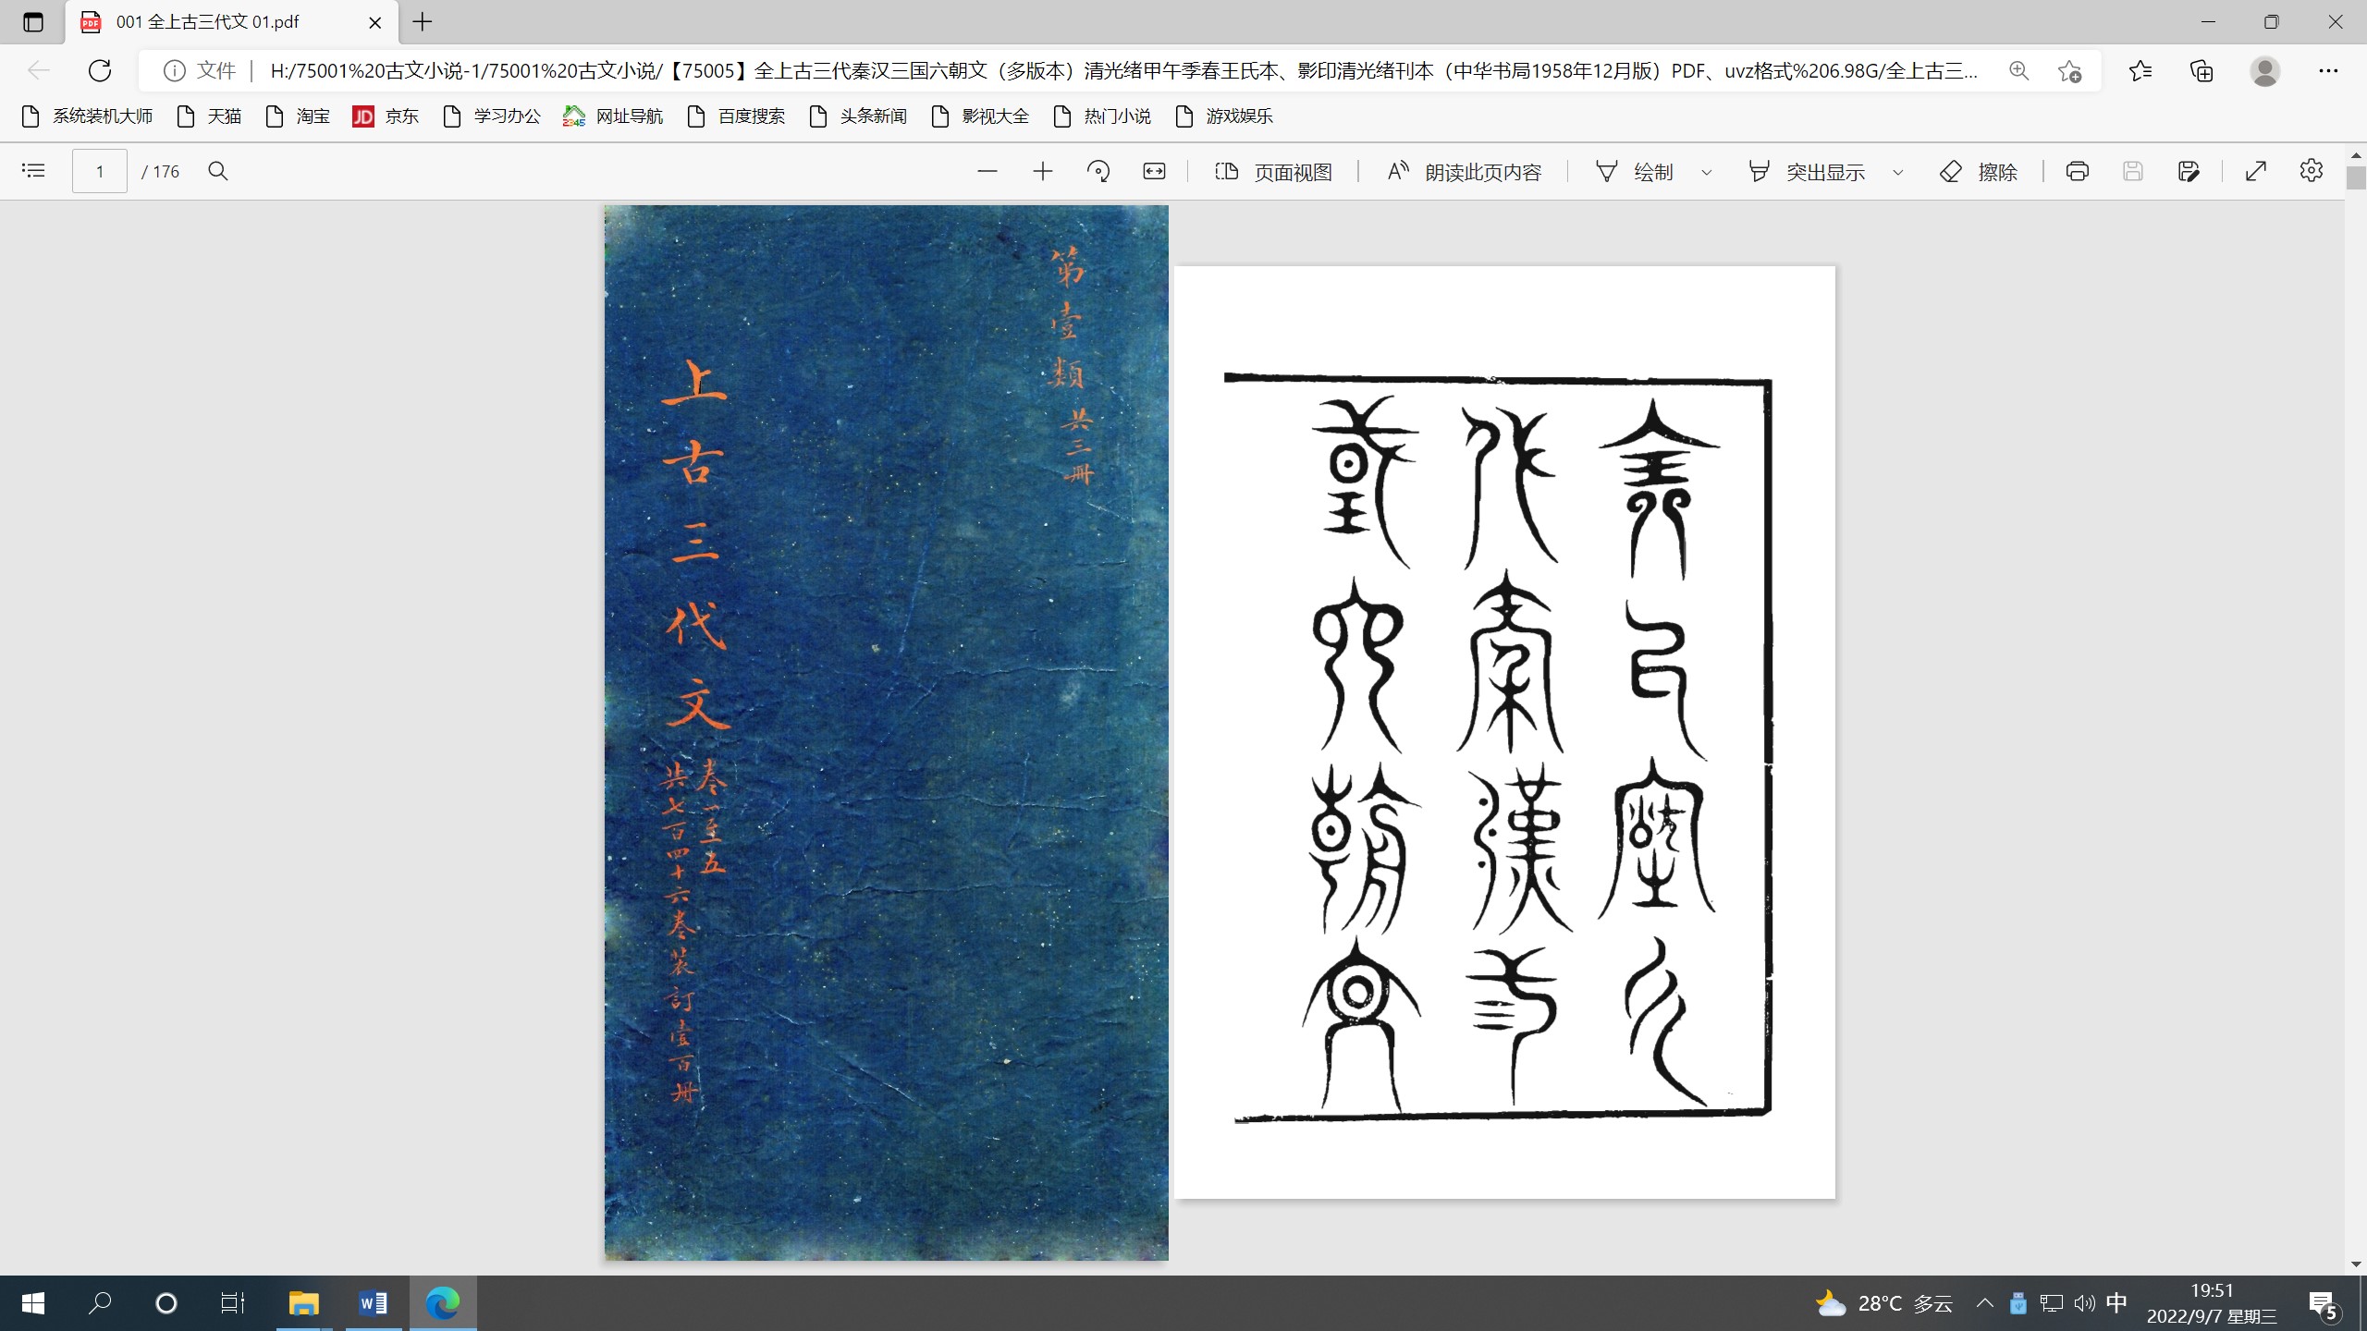Select the 突出显示 highlight tool
The image size is (2367, 1331).
click(1807, 172)
